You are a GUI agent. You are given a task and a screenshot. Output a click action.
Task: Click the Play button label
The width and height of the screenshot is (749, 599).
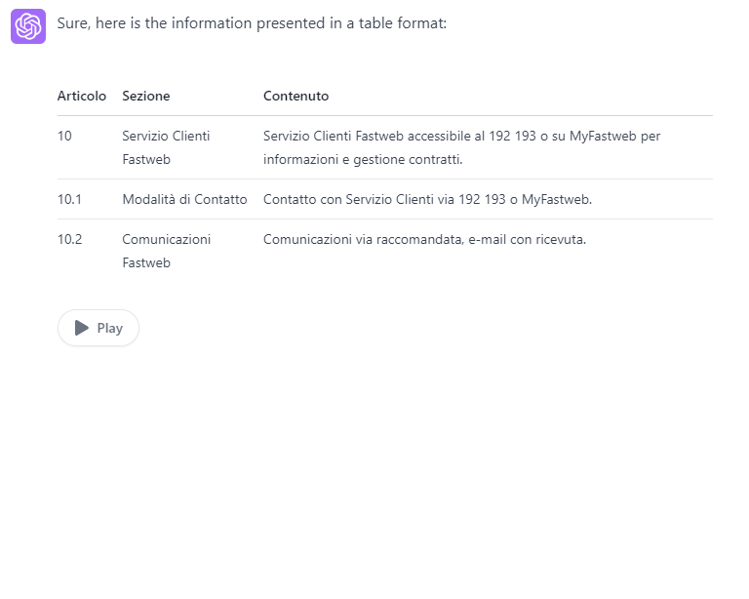[x=110, y=328]
